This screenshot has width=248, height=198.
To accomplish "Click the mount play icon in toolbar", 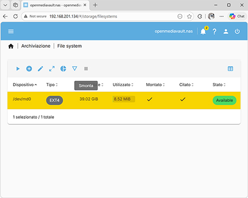I will tap(18, 69).
